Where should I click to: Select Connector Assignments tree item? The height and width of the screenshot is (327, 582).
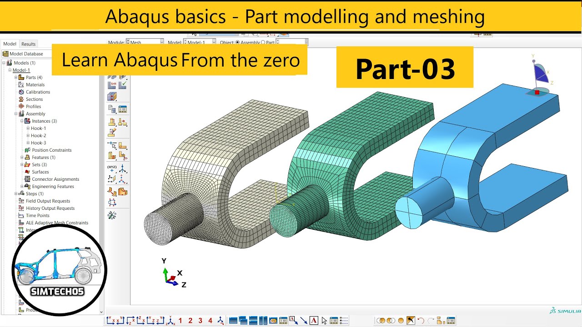coord(55,179)
